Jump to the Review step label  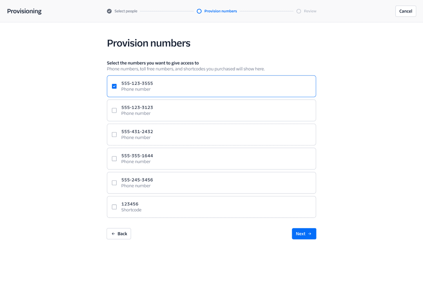pos(310,11)
